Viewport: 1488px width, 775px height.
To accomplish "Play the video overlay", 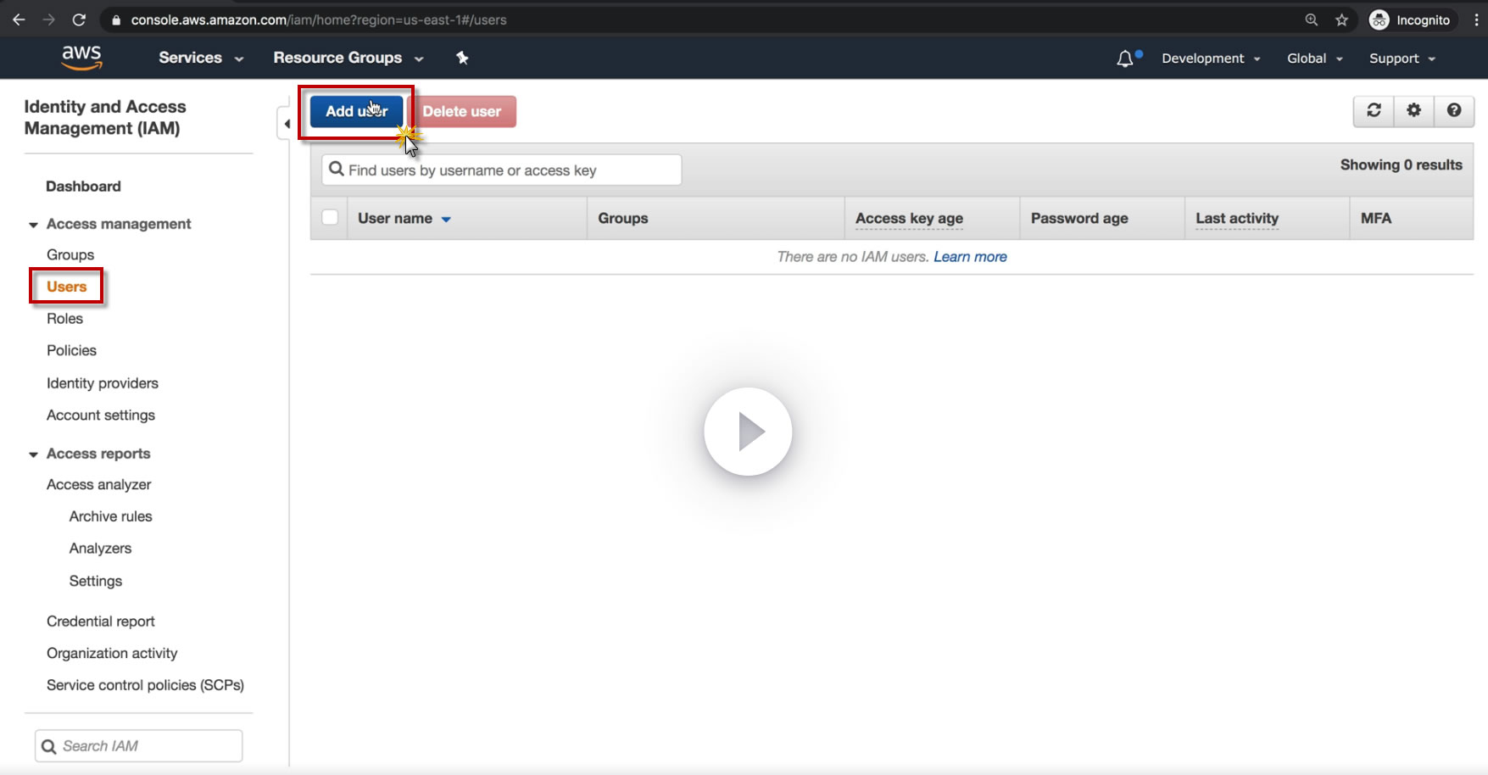I will pyautogui.click(x=748, y=432).
